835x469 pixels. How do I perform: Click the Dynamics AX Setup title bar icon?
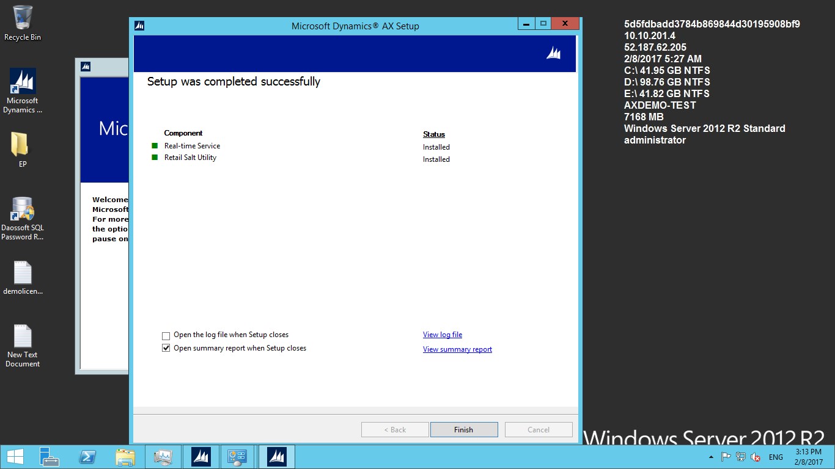point(140,26)
